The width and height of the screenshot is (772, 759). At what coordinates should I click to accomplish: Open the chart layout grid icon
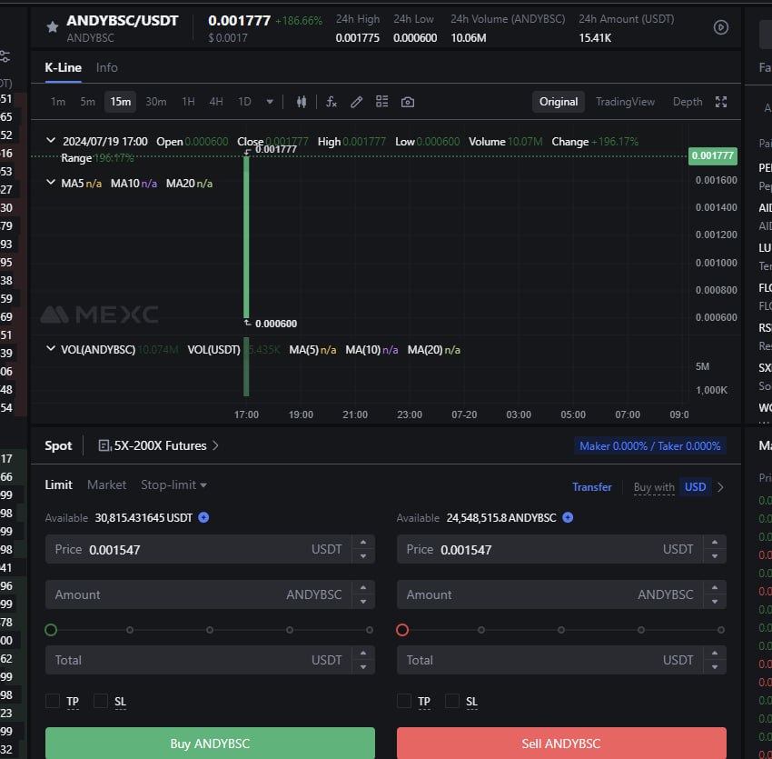pyautogui.click(x=382, y=102)
